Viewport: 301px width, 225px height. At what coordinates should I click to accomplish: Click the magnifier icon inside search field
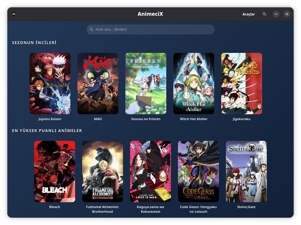91,30
